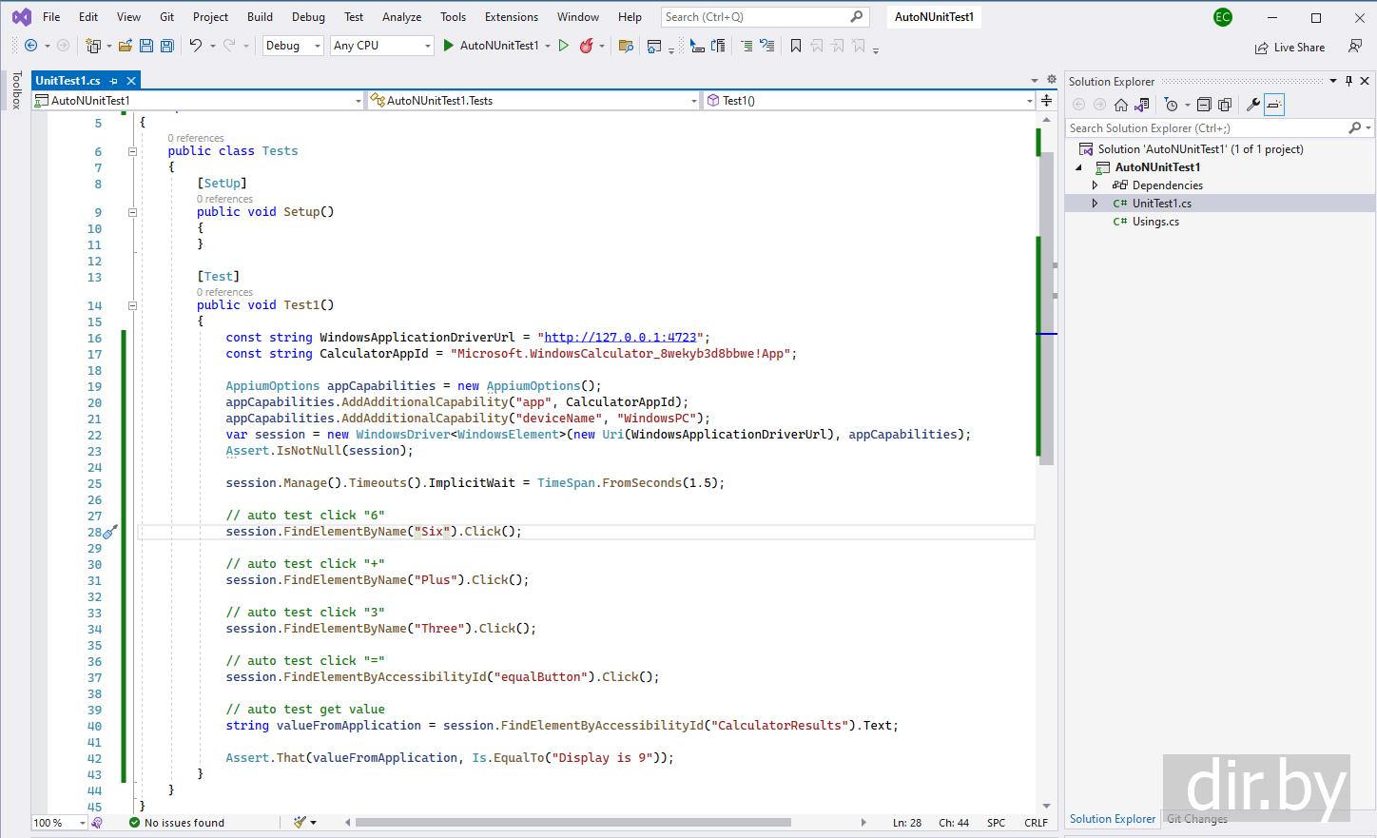Click the editor horizontal scrollbar thumb
1377x838 pixels.
tap(572, 823)
